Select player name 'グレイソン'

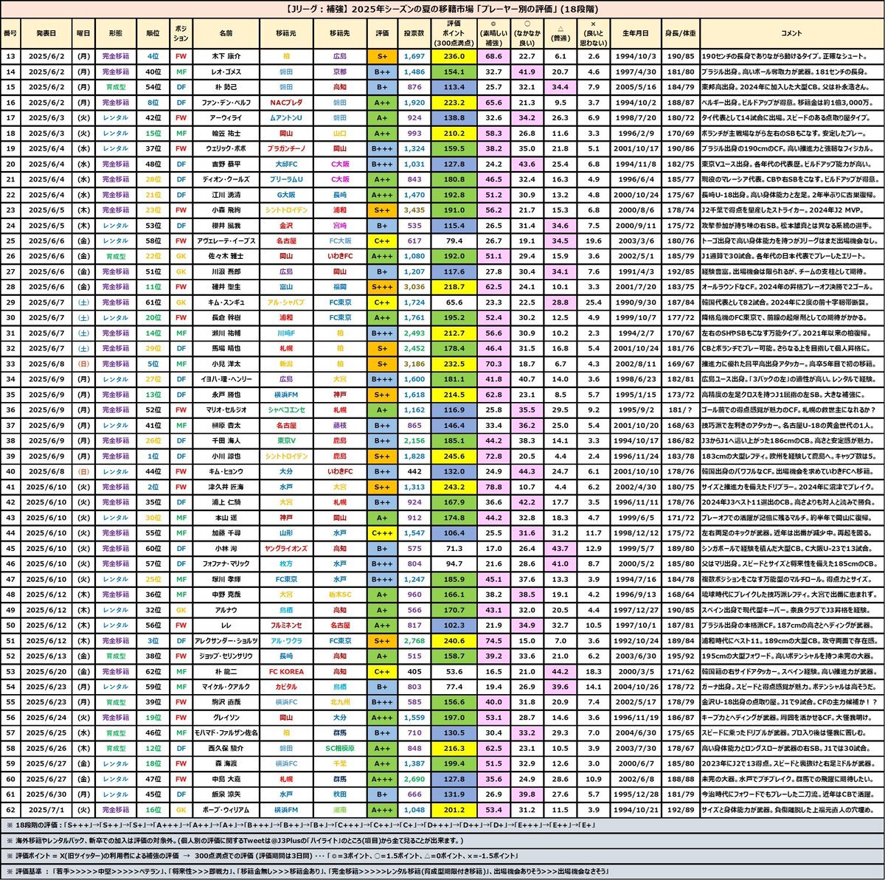(x=226, y=718)
